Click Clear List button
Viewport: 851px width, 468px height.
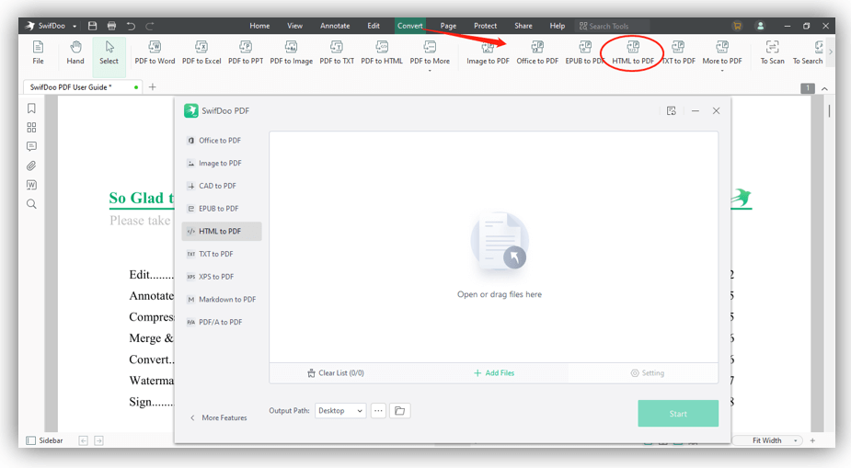336,373
